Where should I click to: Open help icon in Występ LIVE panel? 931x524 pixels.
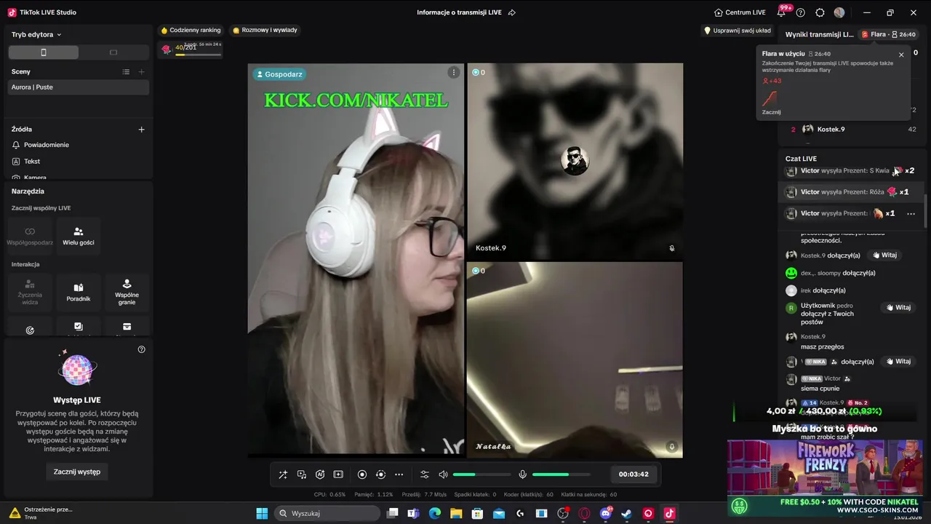click(x=141, y=349)
